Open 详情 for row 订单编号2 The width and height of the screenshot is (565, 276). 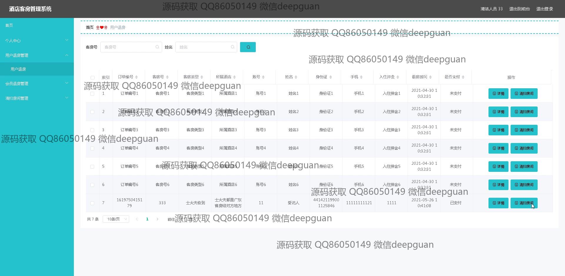point(498,112)
